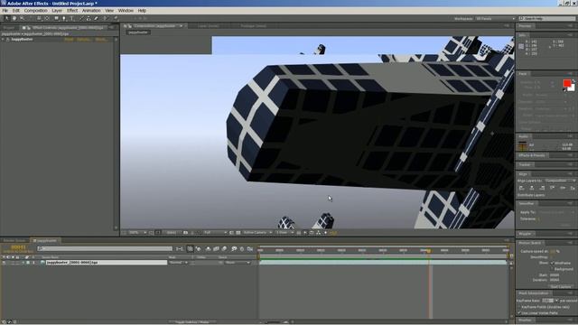The height and width of the screenshot is (325, 578).
Task: Switch to the Footage (none) tab
Action: coord(253,26)
